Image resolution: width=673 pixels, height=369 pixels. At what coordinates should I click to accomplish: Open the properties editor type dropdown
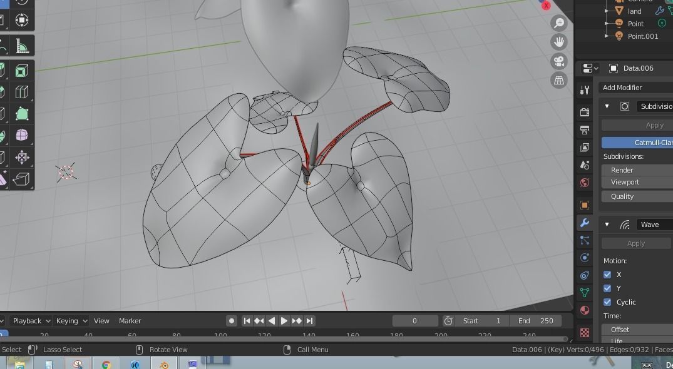[590, 68]
